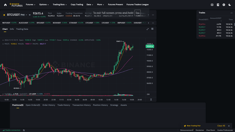235x132 pixels.
Task: Collapse the MA indicator row chevron
Action: click(x=3, y=44)
